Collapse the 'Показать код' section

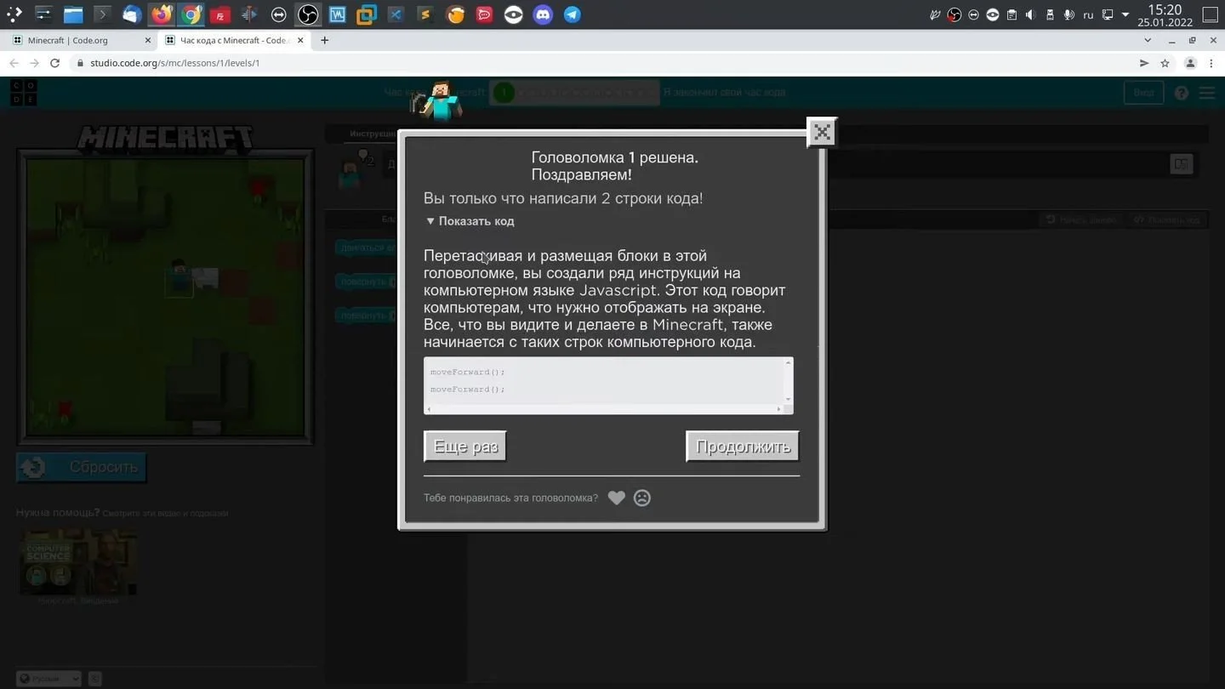pyautogui.click(x=470, y=221)
